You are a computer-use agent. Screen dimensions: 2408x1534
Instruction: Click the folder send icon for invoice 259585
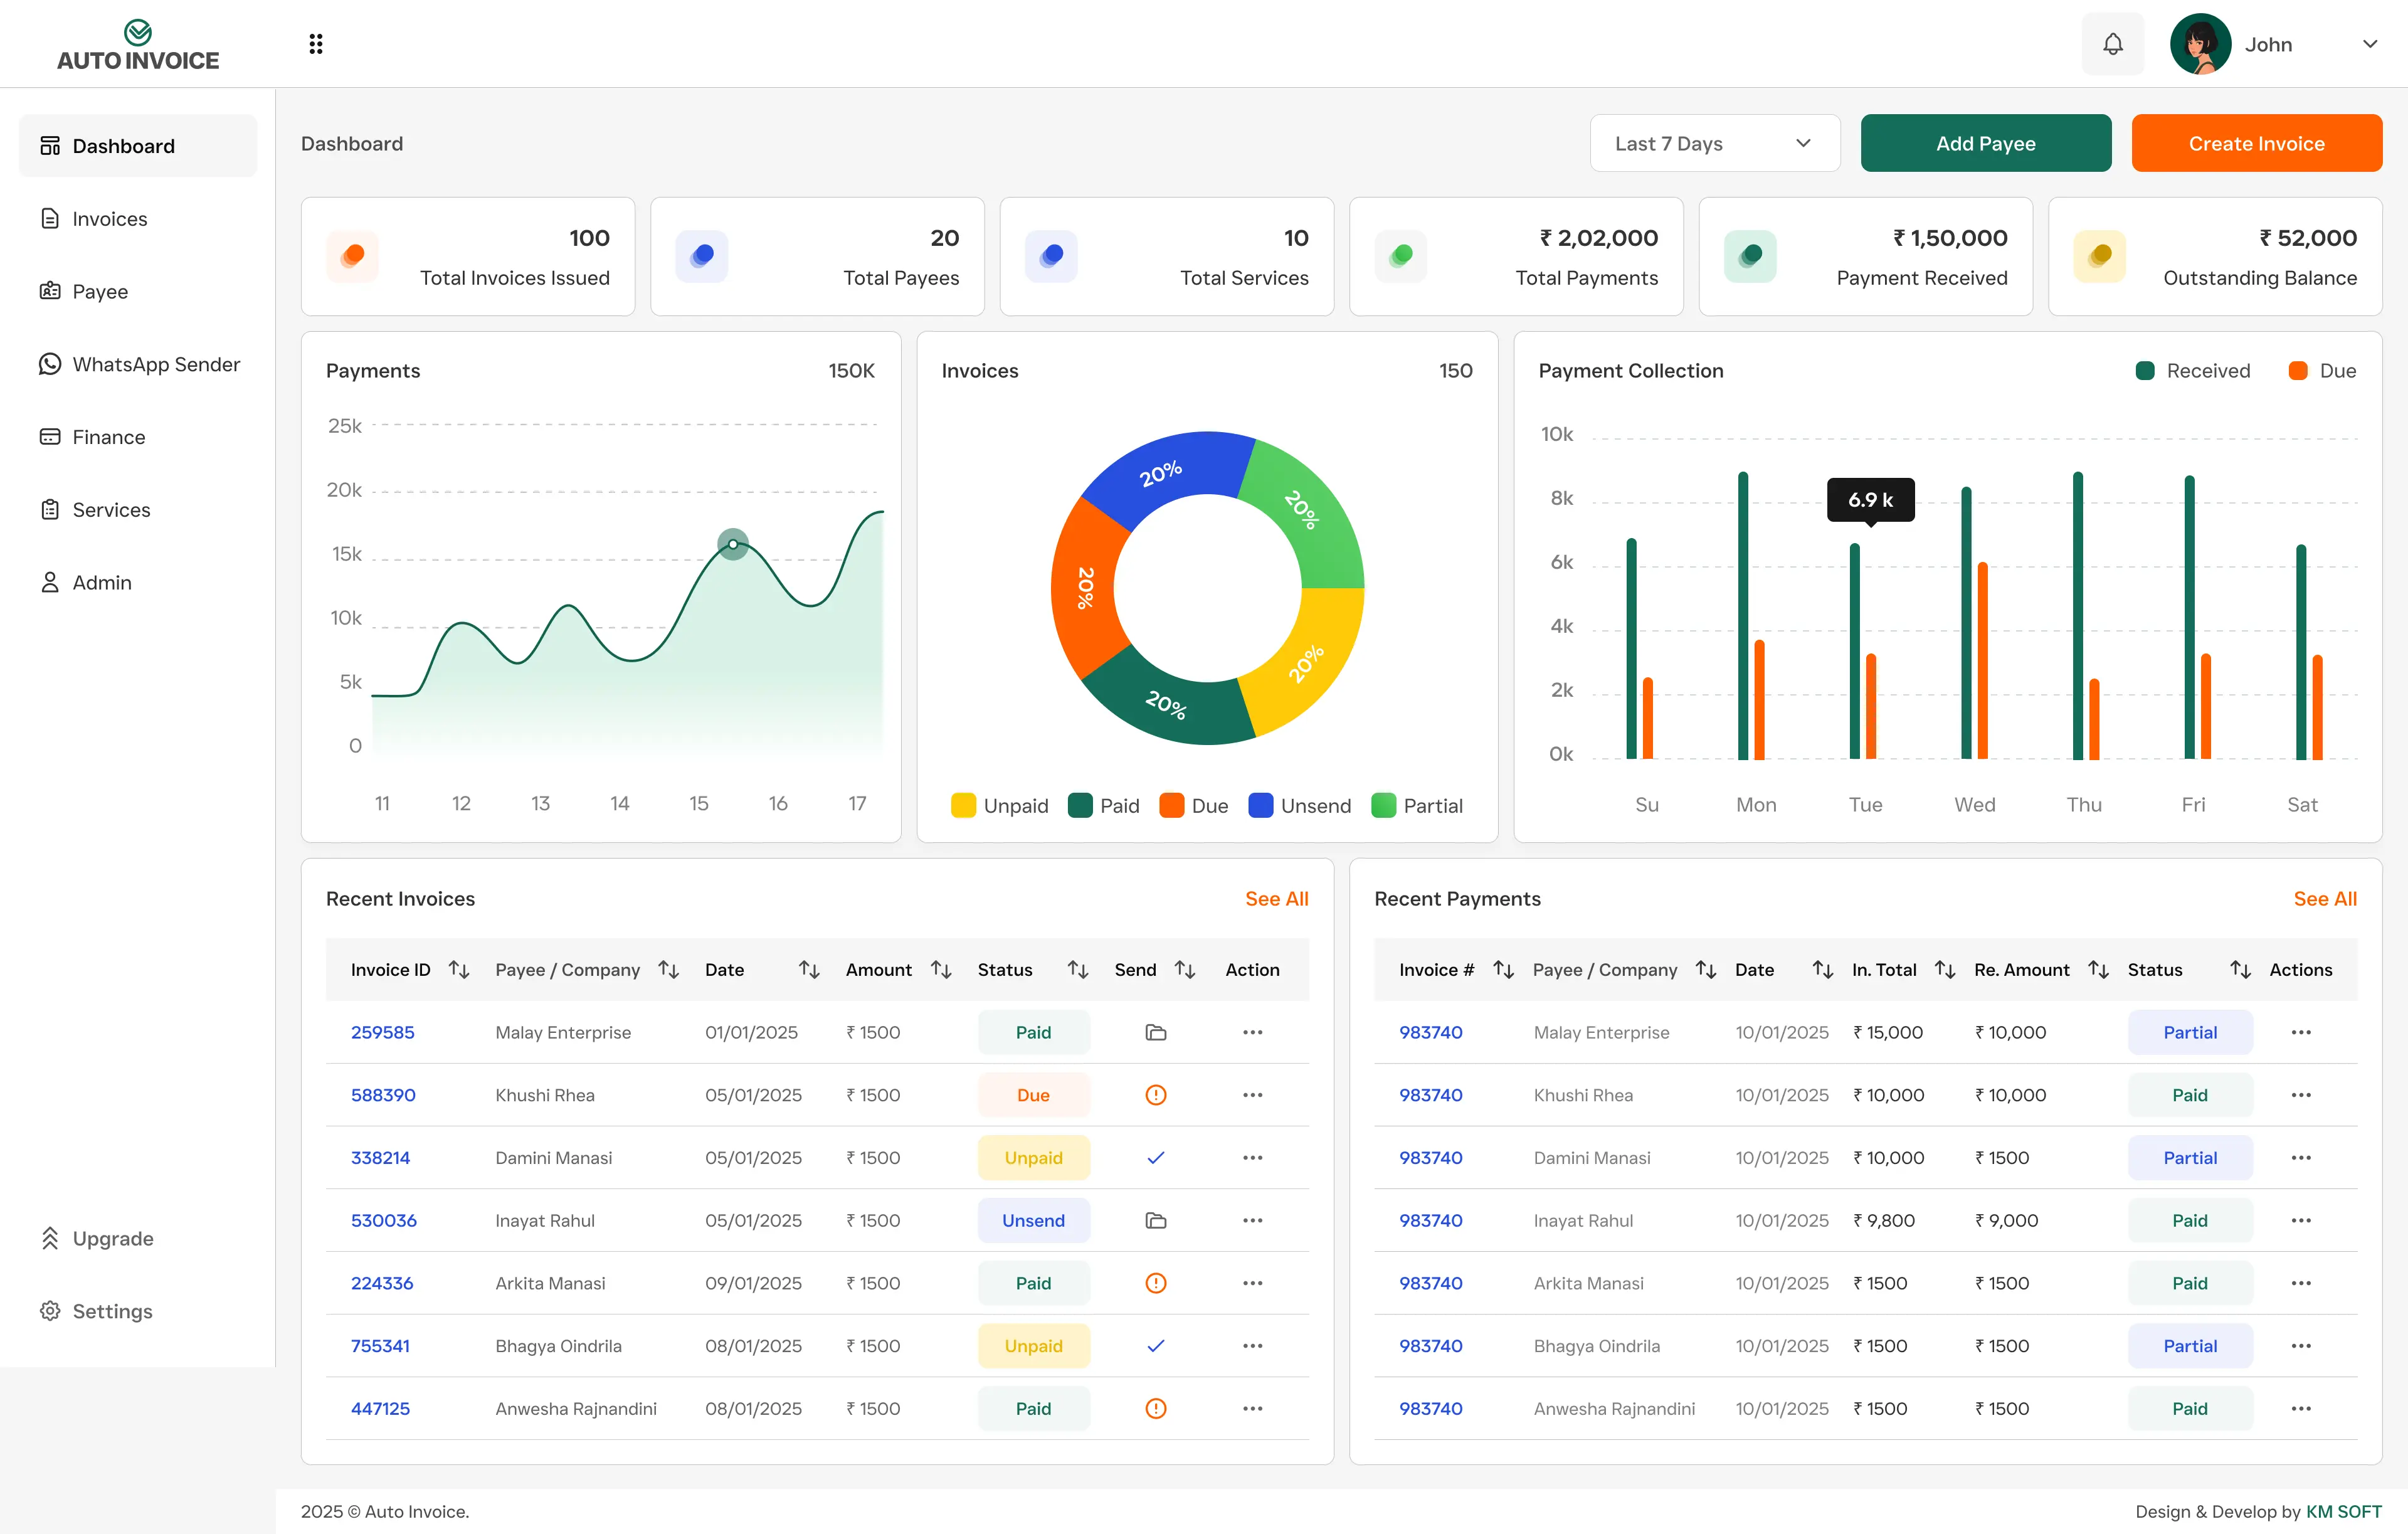coord(1155,1032)
